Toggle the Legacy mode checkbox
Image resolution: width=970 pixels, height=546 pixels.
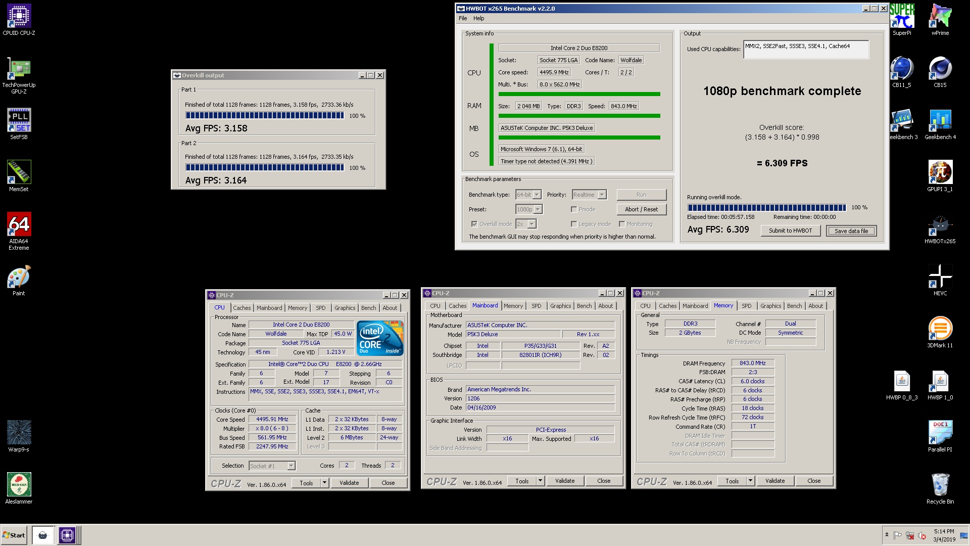coord(574,224)
